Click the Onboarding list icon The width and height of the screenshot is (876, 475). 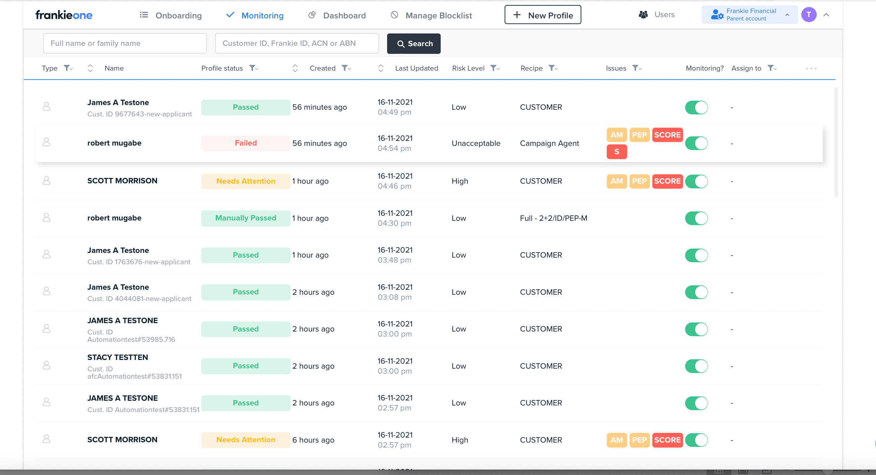point(144,15)
